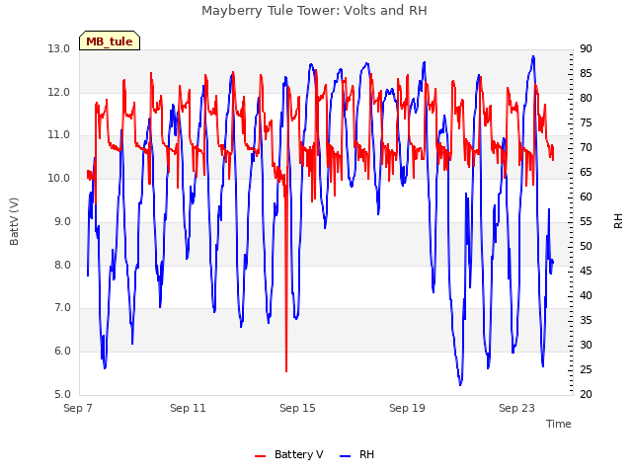
Task: Click the Sep 11 date tick label
Action: point(188,408)
